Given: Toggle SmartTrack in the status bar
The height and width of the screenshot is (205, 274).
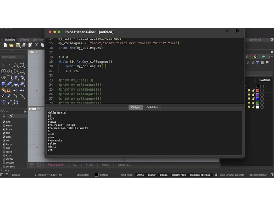Looking at the screenshot, I should [x=179, y=175].
